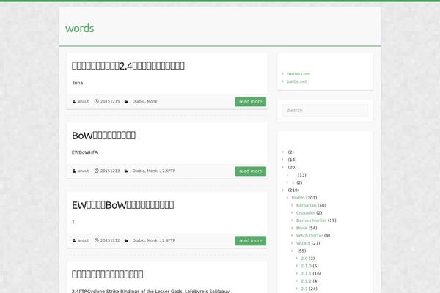440x293 pixels.
Task: Open the Monk (54) sidebar category
Action: click(x=301, y=228)
